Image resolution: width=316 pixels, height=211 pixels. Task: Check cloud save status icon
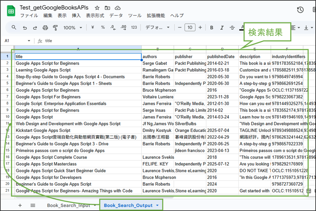tap(118, 8)
